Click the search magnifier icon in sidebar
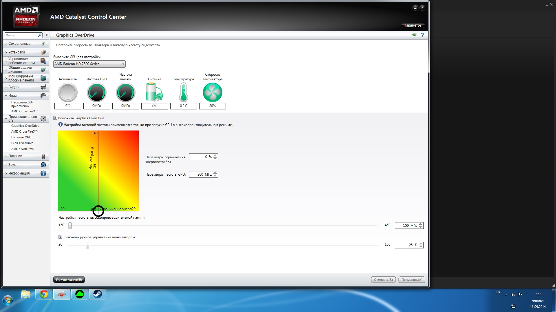The image size is (556, 312). click(x=40, y=35)
